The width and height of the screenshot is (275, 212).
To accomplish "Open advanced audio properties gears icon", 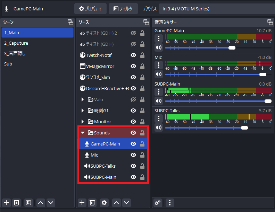I will tap(158, 203).
